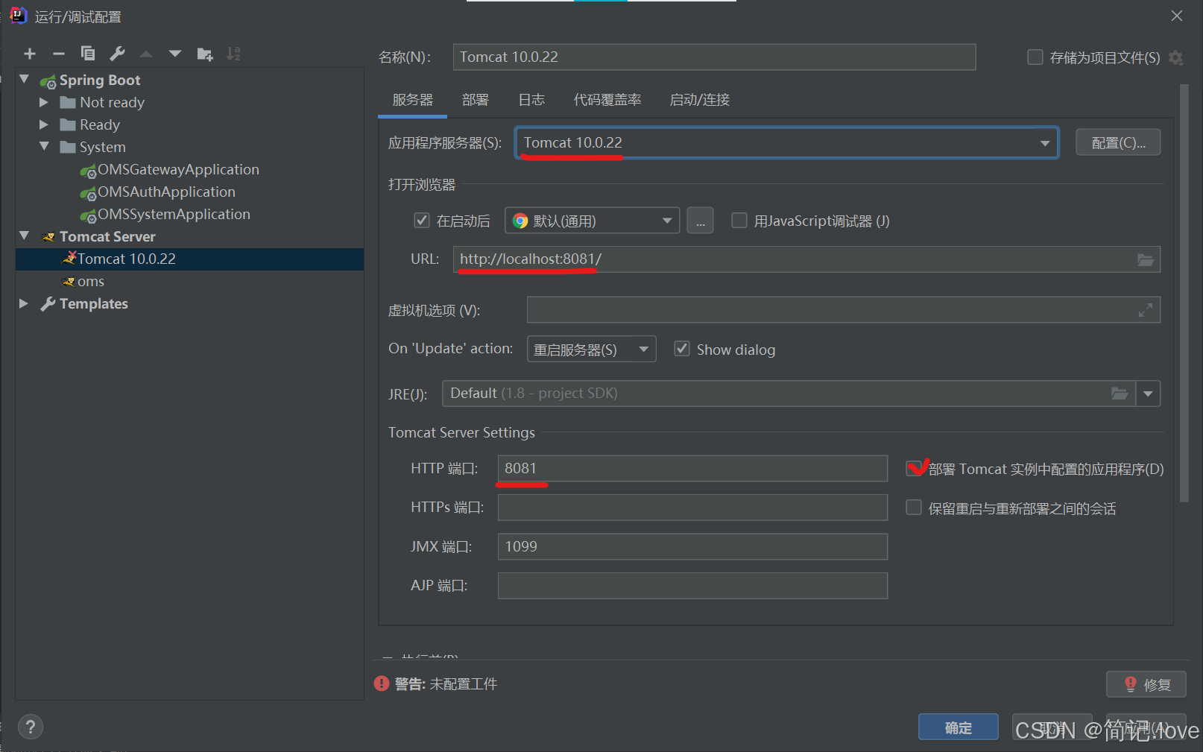Open the browser selection dropdown showing 默认(通用)
This screenshot has width=1203, height=752.
tap(666, 220)
